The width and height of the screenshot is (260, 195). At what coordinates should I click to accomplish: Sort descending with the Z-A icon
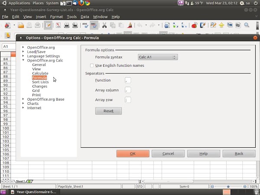[184, 26]
